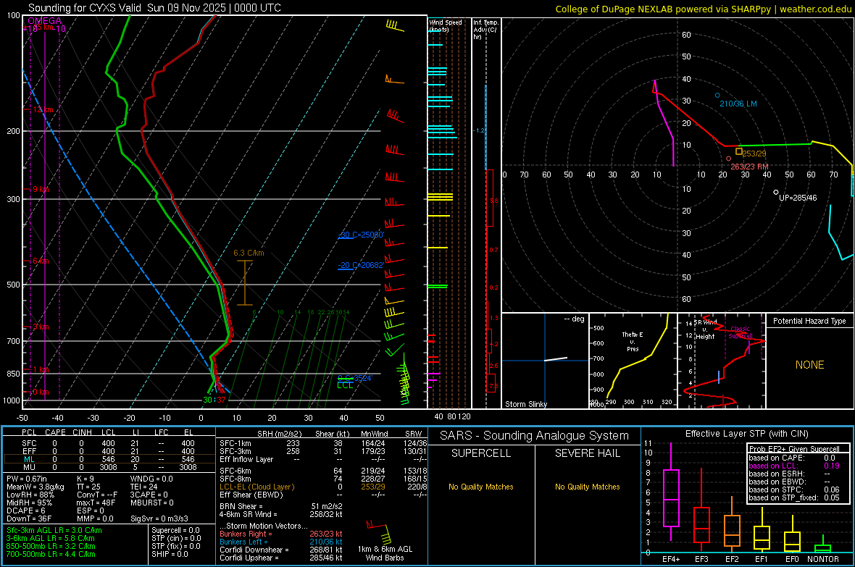Click the 6 km height marker
Viewport: 855px width, 567px height.
tap(41, 261)
